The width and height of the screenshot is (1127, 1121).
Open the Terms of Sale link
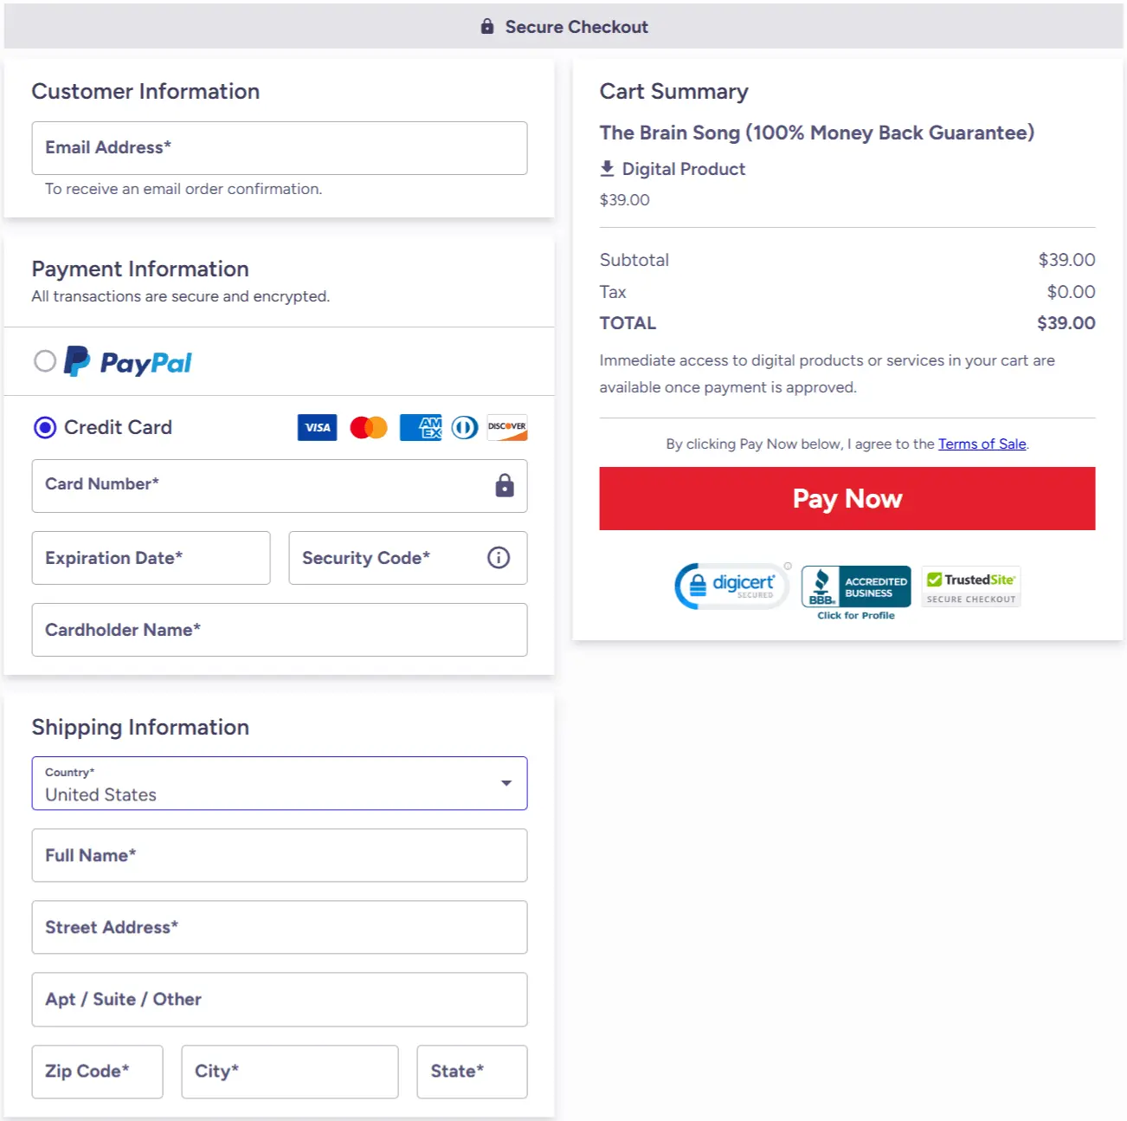click(982, 444)
